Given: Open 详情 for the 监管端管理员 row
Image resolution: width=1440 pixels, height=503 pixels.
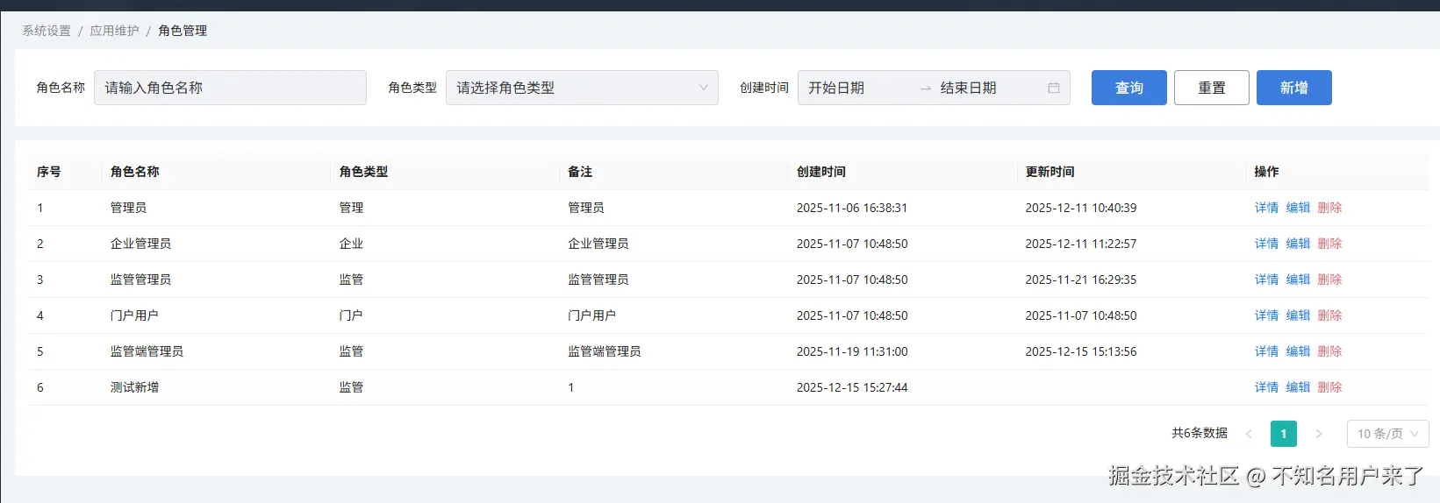Looking at the screenshot, I should click(x=1266, y=351).
